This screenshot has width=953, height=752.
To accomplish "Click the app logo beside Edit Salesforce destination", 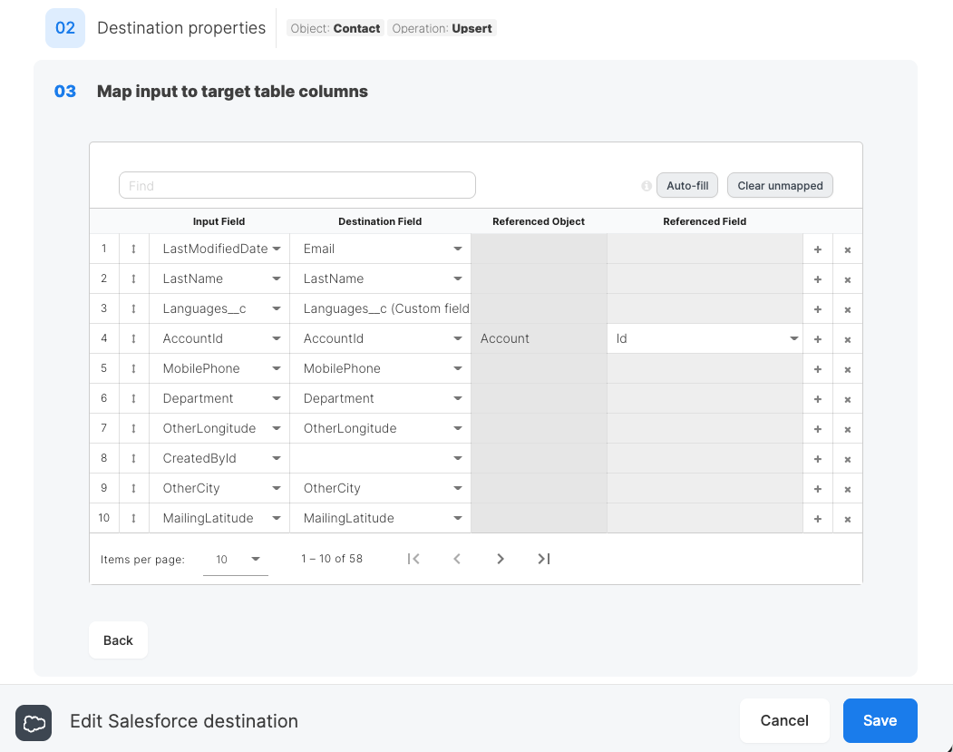I will tap(34, 723).
